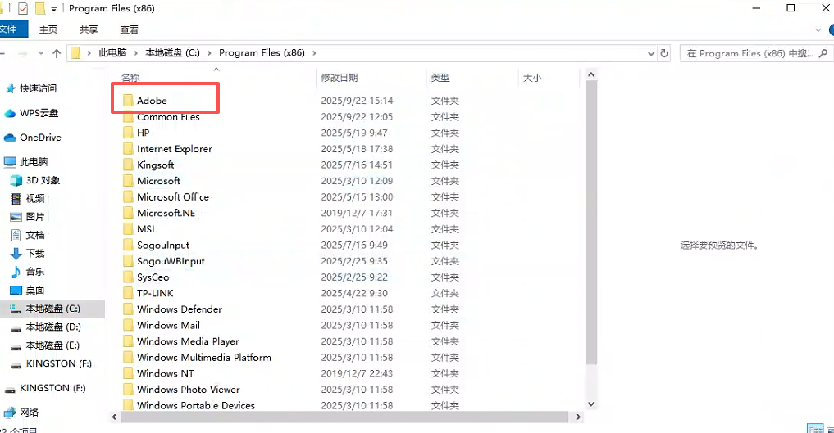The width and height of the screenshot is (834, 433).
Task: Sort files by 修改日期 column header
Action: coord(340,78)
